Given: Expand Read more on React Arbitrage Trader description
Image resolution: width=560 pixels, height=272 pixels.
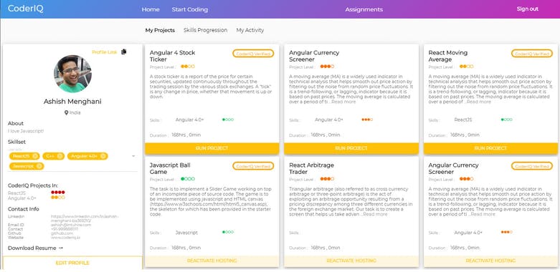Looking at the screenshot, I should [x=375, y=215].
